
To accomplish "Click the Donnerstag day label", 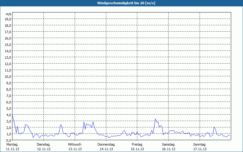I will click(106, 145).
